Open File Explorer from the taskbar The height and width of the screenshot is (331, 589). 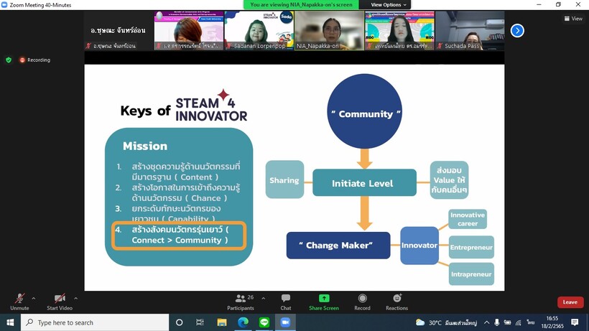pos(222,323)
